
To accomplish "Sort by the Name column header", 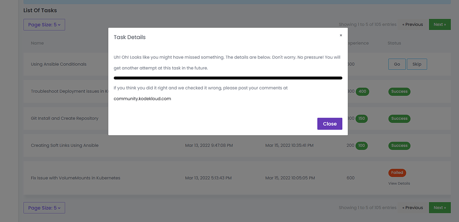I will click(37, 43).
